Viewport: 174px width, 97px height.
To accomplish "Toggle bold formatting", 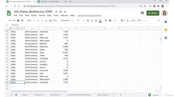I will click(88, 20).
